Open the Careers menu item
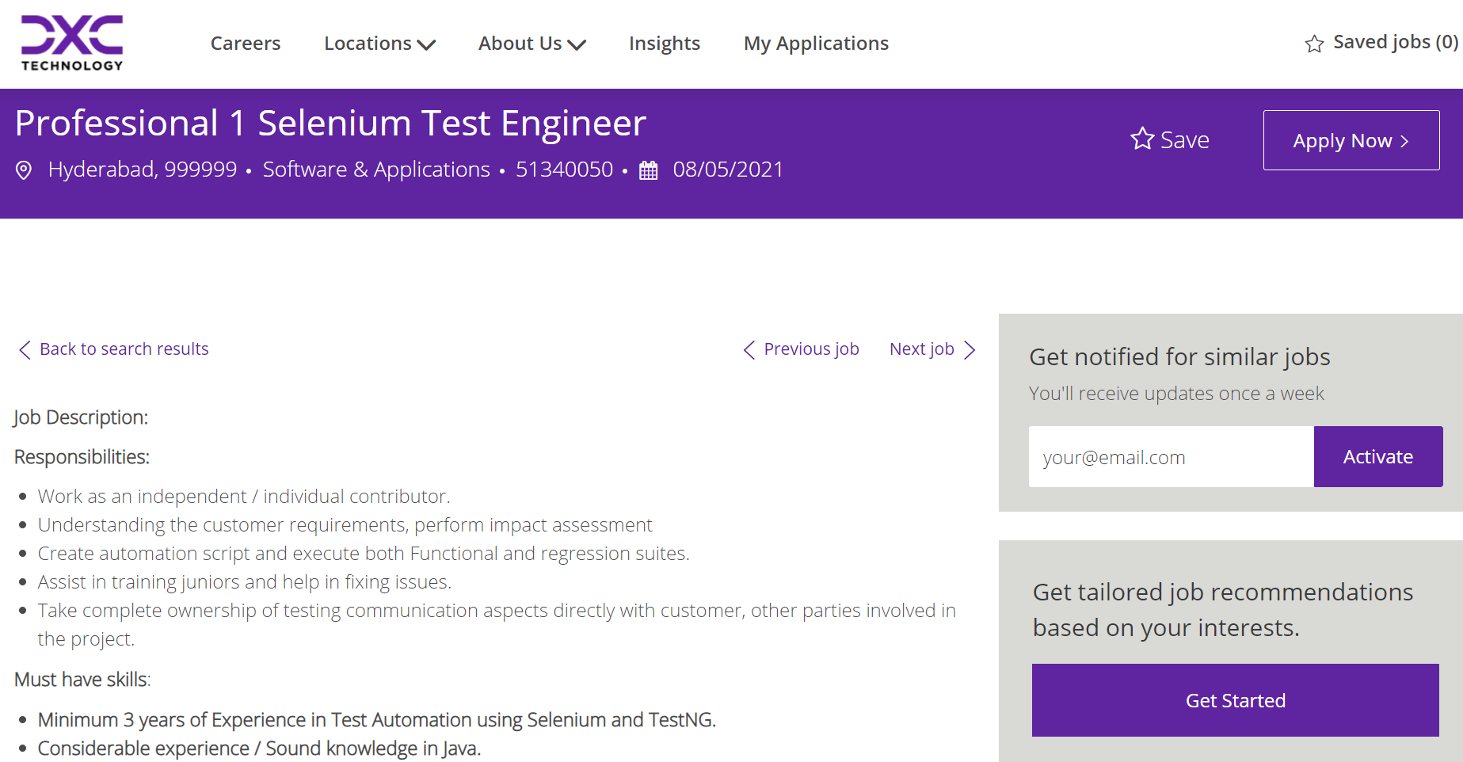 [x=246, y=44]
